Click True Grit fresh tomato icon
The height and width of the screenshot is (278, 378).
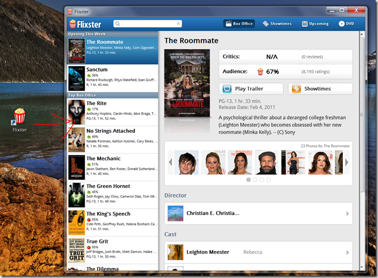pyautogui.click(x=89, y=247)
